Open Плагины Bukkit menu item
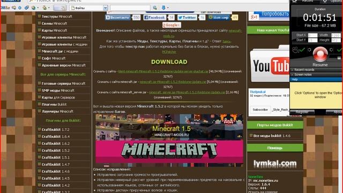This screenshot has height=193, width=343. (54, 105)
